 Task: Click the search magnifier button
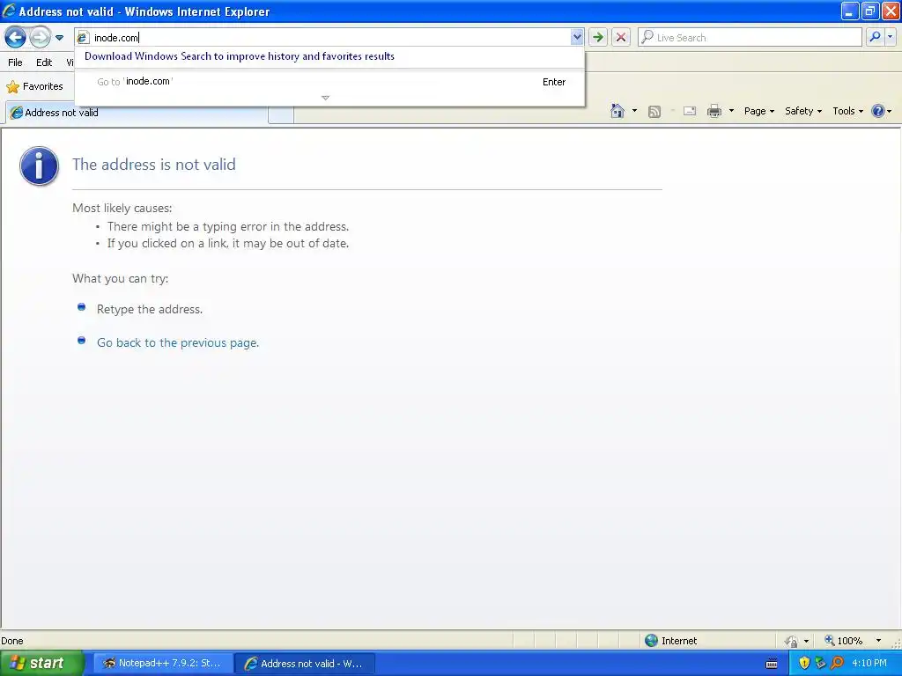(x=875, y=37)
